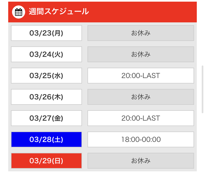
Task: Click the blue 03/28(土) date cell
Action: tap(46, 139)
